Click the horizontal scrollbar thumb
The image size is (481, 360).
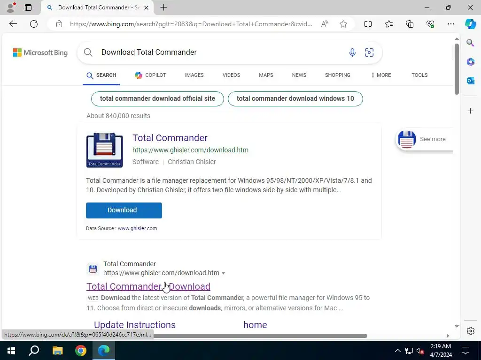260,336
